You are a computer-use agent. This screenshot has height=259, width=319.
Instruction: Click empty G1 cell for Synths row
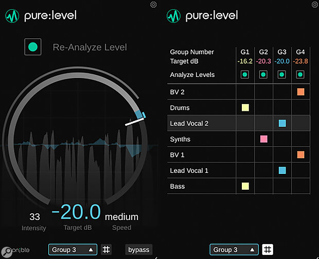[245, 139]
